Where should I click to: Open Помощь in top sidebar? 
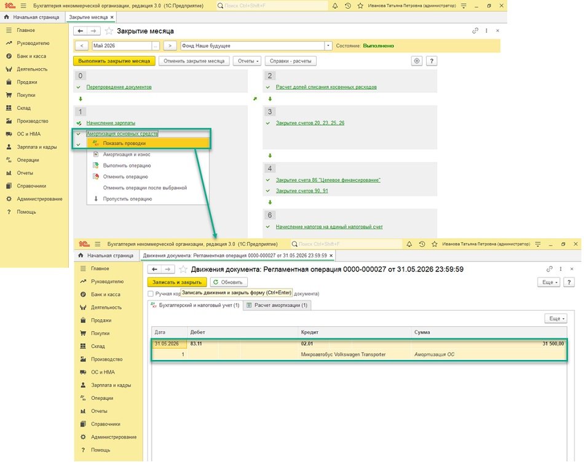click(x=26, y=212)
